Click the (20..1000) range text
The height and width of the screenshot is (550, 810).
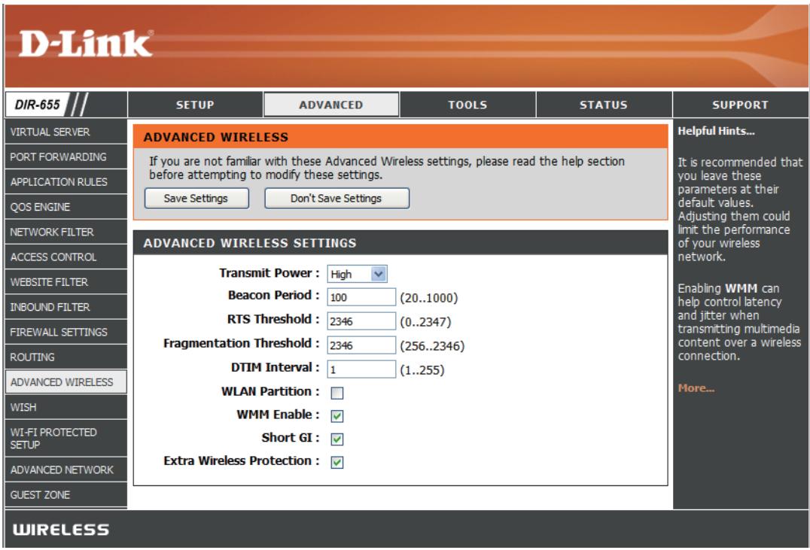[429, 298]
